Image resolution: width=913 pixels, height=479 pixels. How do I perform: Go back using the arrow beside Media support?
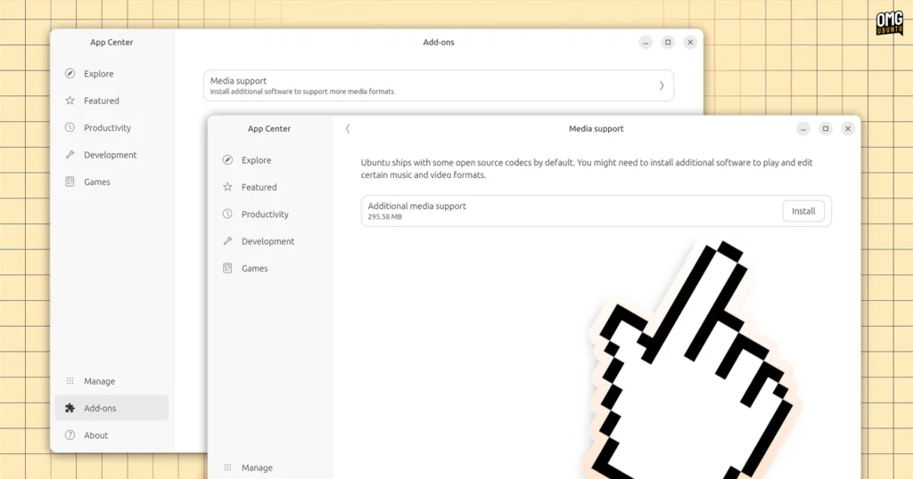click(348, 128)
